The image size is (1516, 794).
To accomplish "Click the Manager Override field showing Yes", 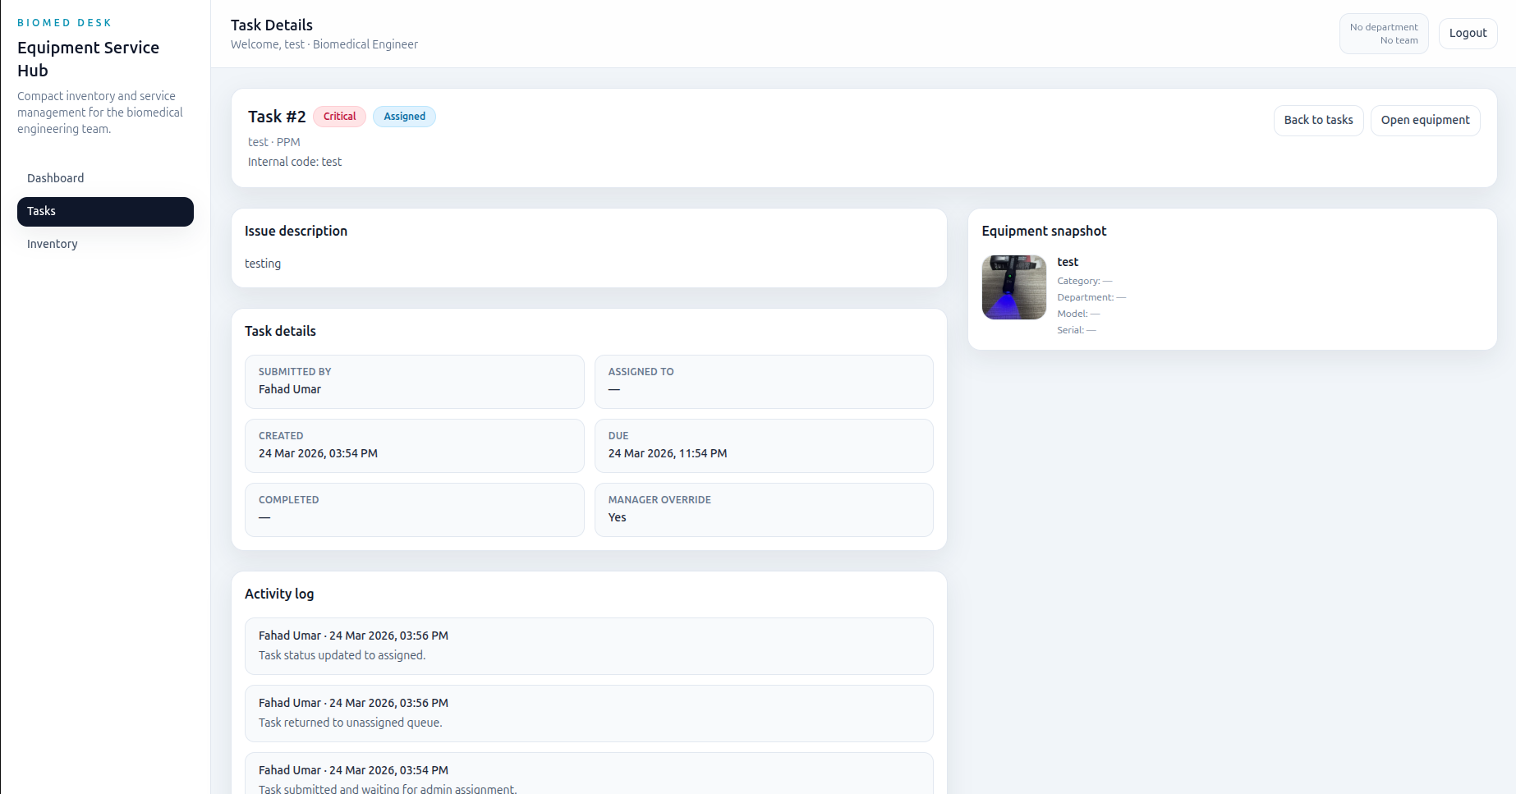I will [764, 510].
